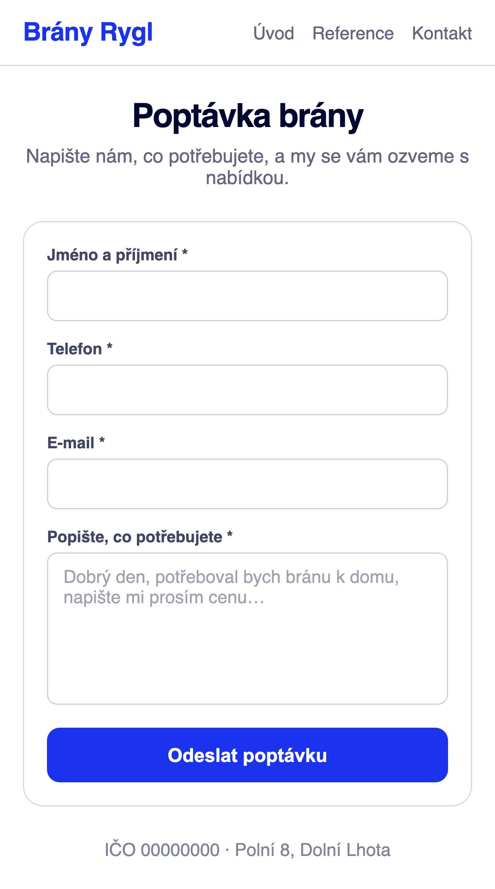Submit the form with Odeslat poptávku
The width and height of the screenshot is (495, 889).
point(247,755)
